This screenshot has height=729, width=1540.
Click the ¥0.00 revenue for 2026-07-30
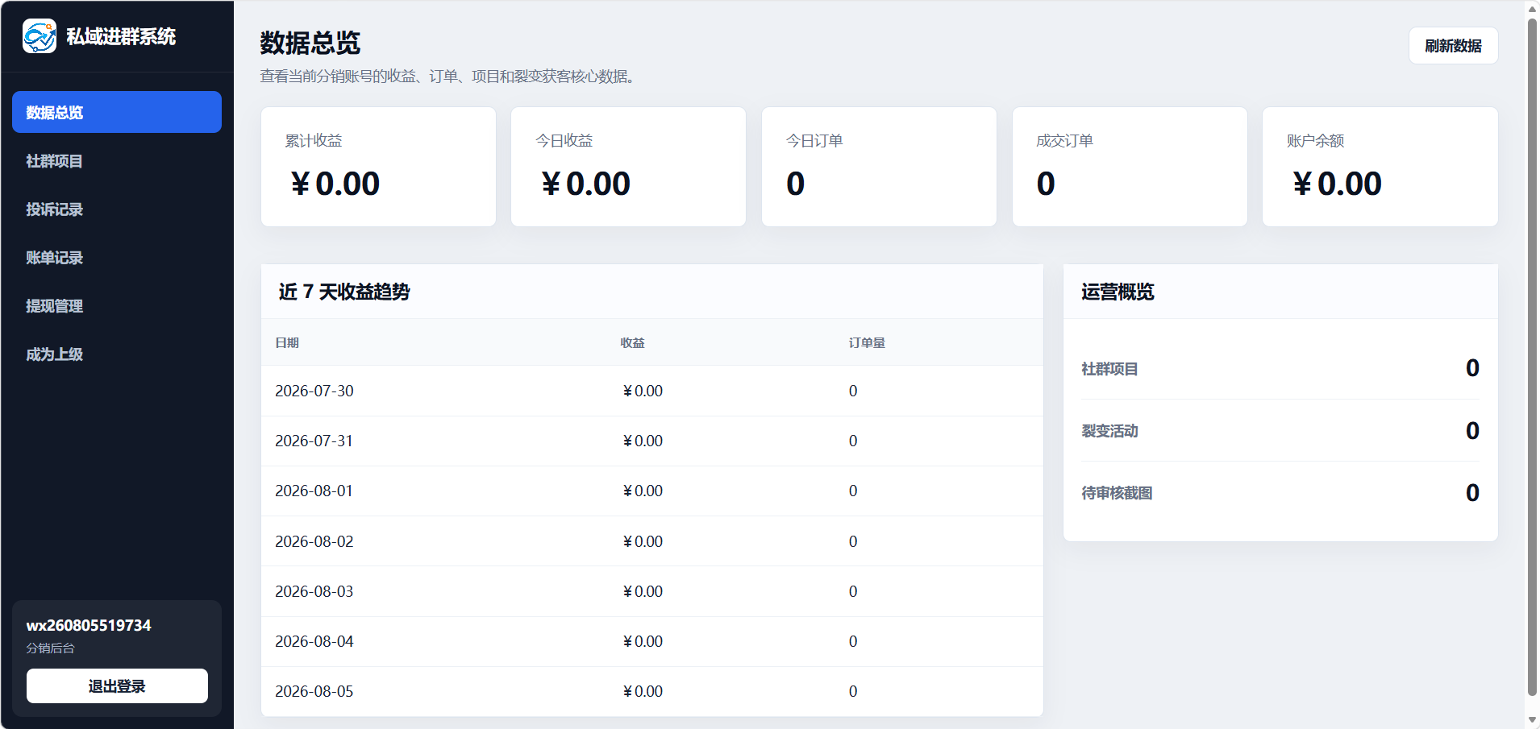pos(643,391)
